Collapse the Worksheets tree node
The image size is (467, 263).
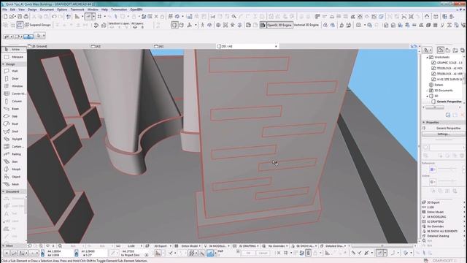point(427,57)
